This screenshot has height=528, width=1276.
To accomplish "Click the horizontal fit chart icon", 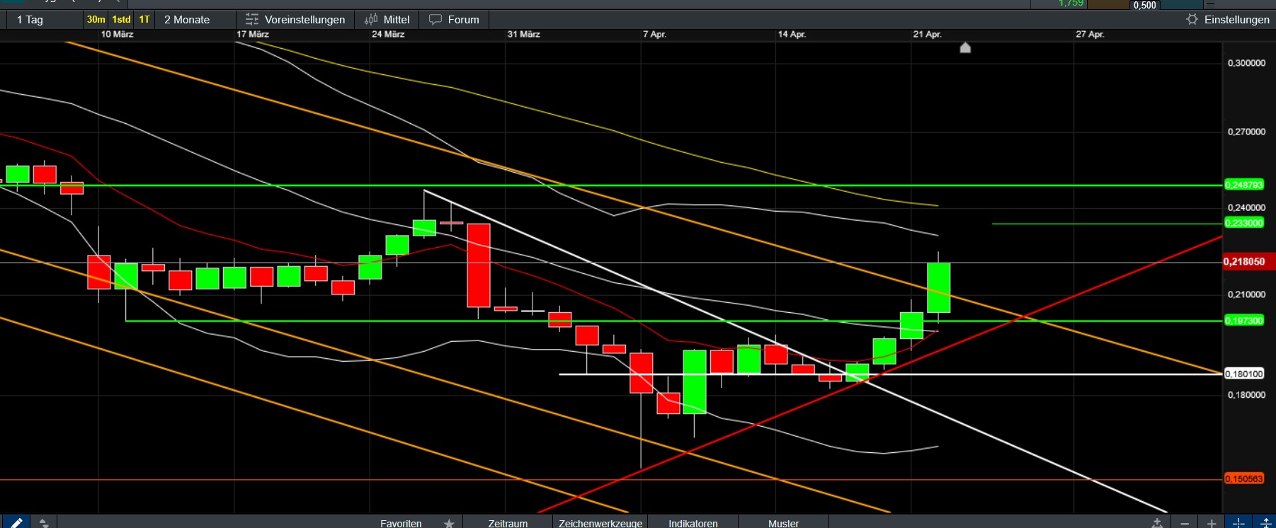I will tap(1238, 523).
